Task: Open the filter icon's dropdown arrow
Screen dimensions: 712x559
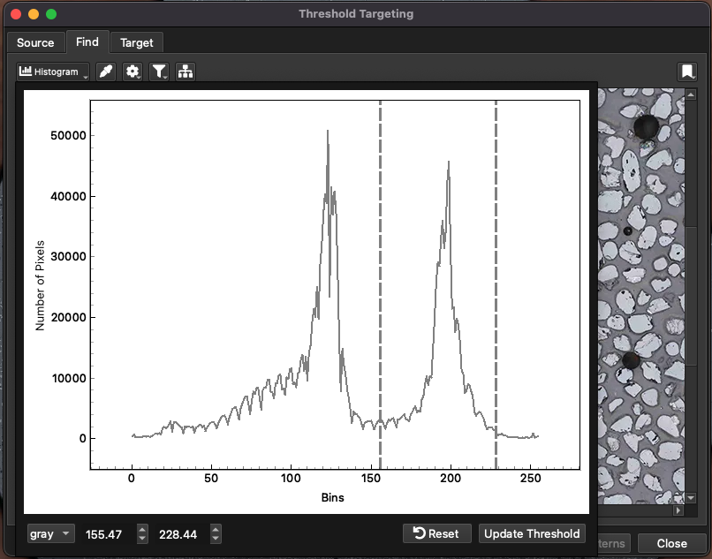Action: (167, 78)
